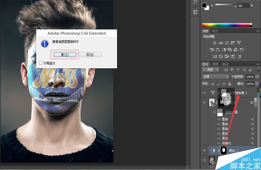Add a Levels adjustment layer
Image resolution: width=261 pixels, height=170 pixels.
tap(221, 43)
